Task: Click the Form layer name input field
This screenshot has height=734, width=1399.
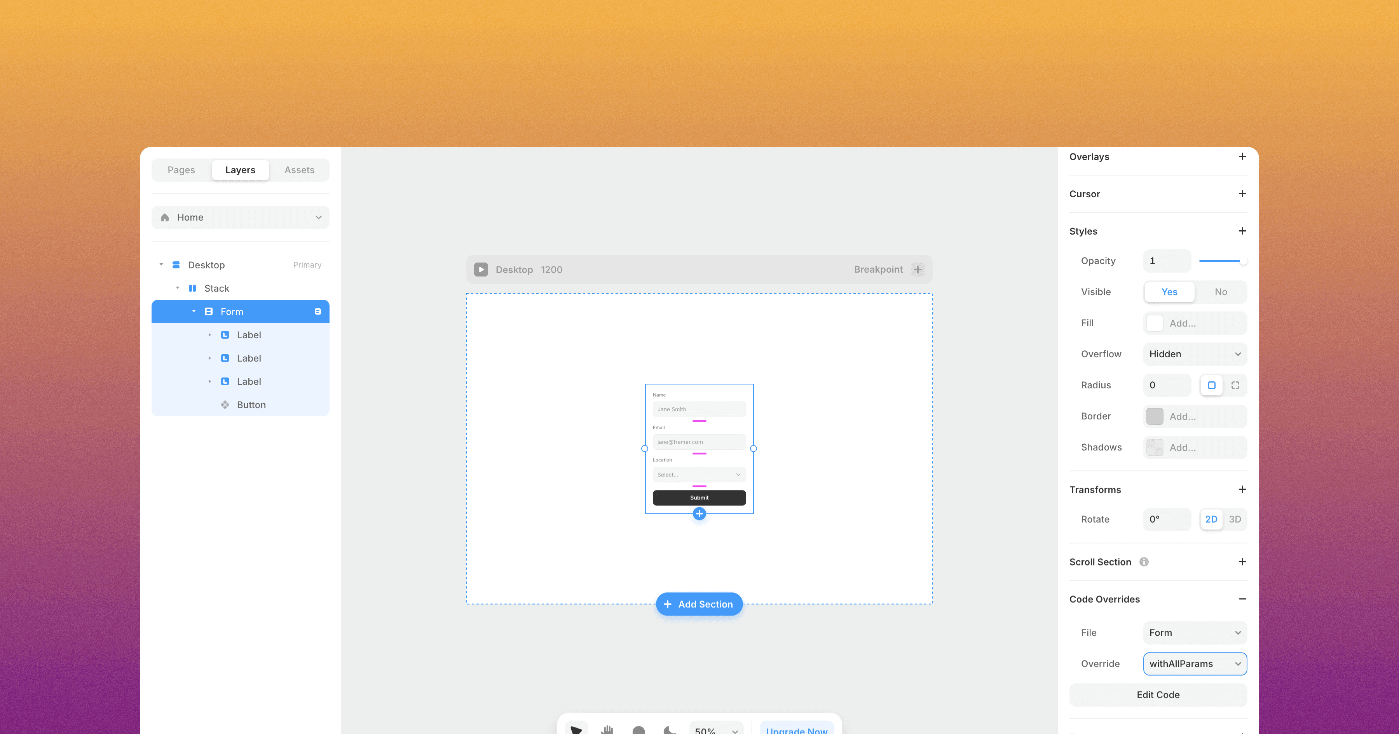Action: pos(232,311)
